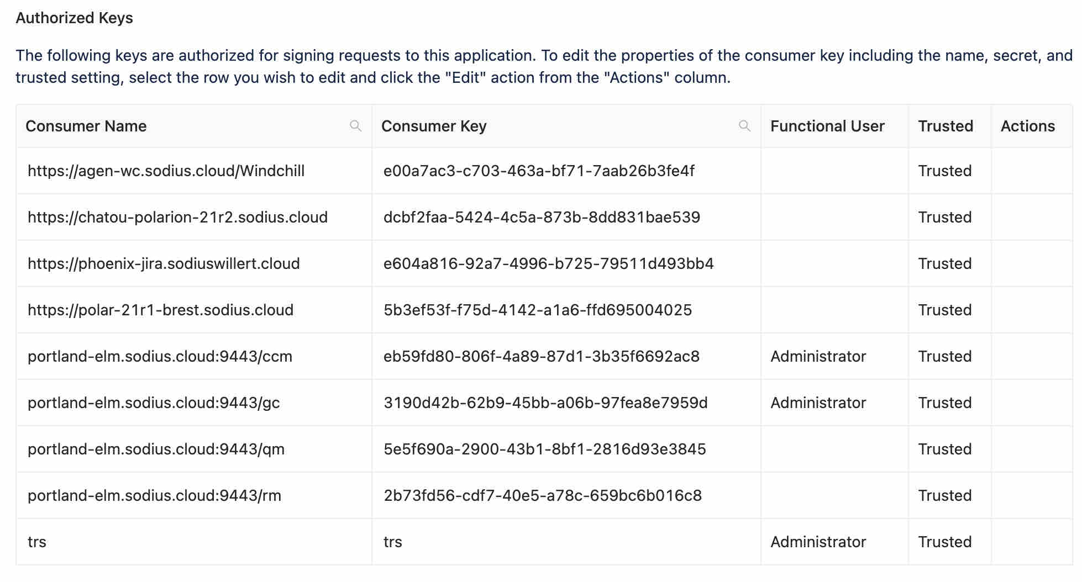Click the Consumer Key search icon

(745, 126)
